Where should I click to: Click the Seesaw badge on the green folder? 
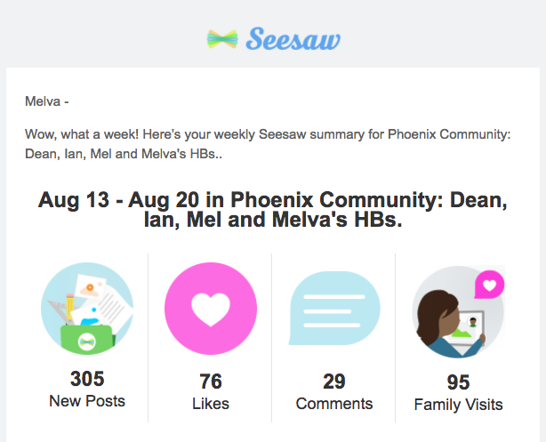87,342
